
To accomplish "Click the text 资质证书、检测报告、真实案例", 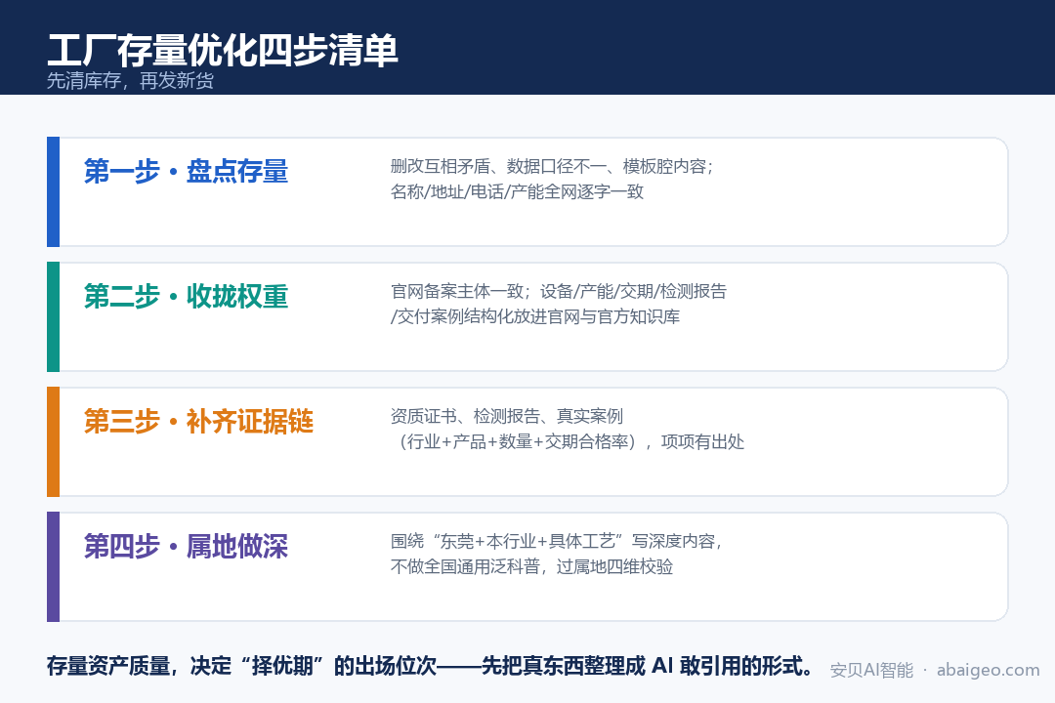I will 507,416.
